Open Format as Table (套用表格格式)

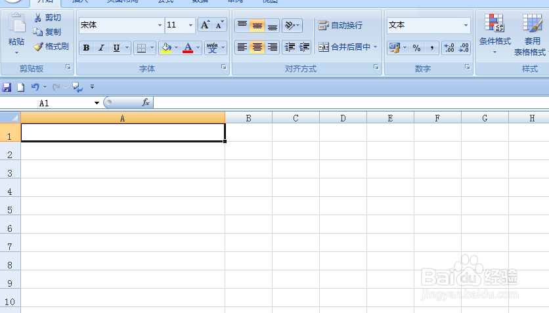click(531, 35)
